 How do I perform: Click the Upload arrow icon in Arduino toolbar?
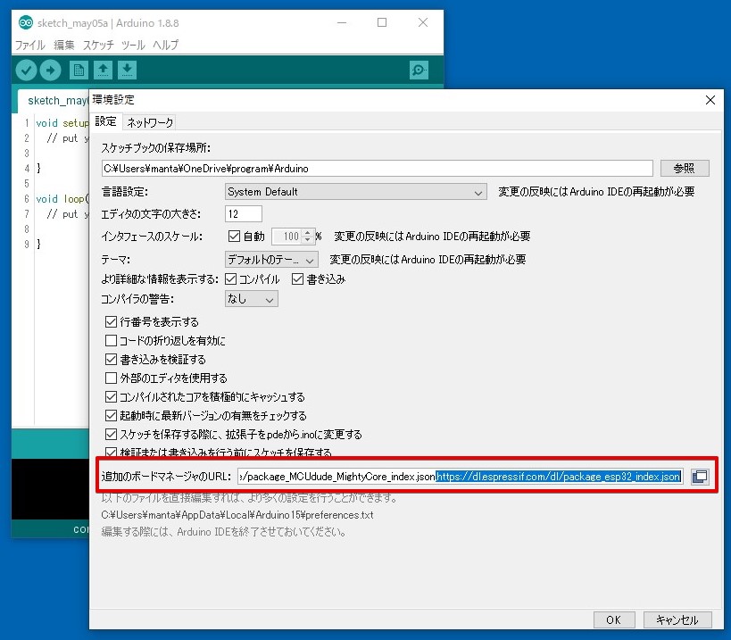(50, 71)
